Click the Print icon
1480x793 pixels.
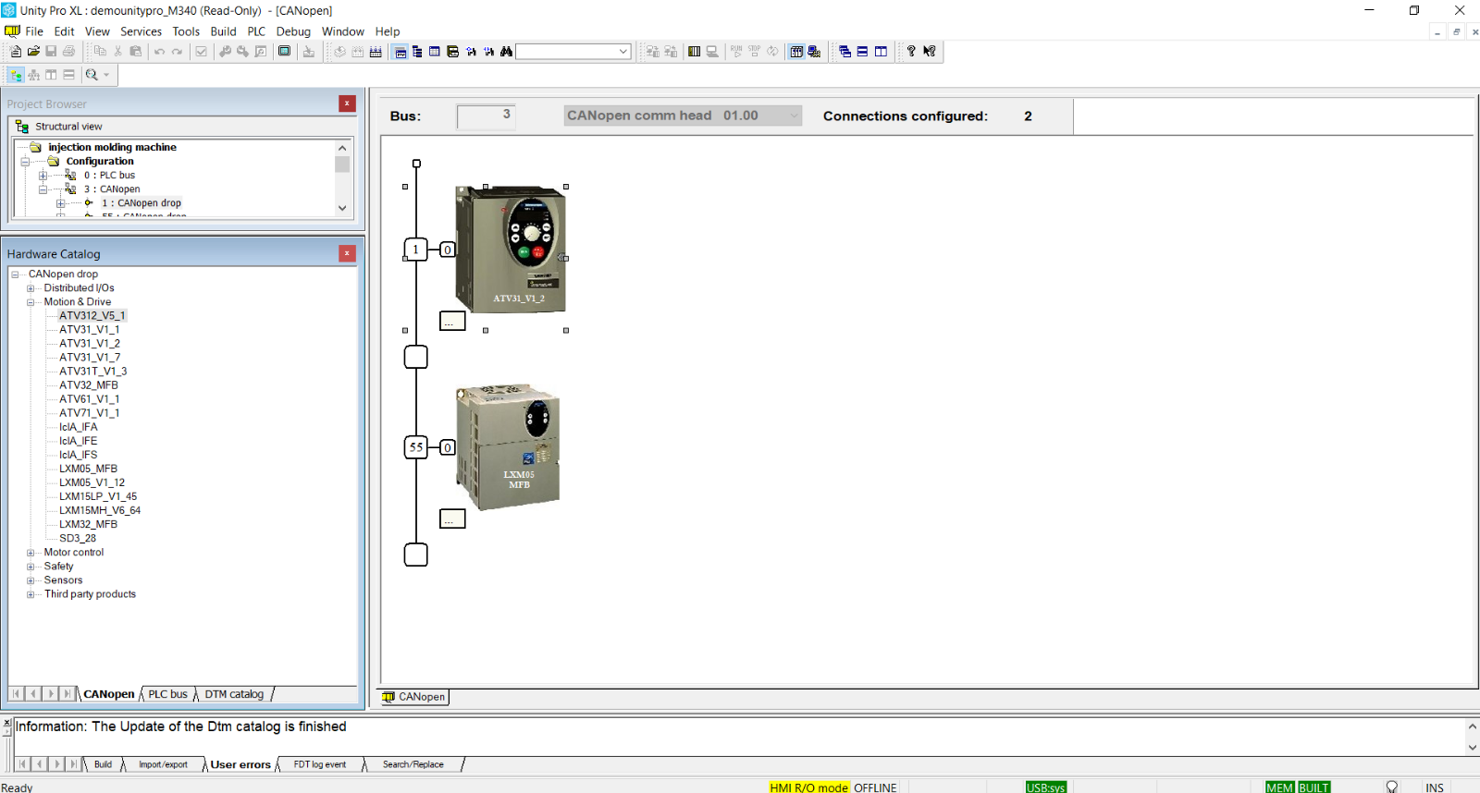click(x=68, y=52)
